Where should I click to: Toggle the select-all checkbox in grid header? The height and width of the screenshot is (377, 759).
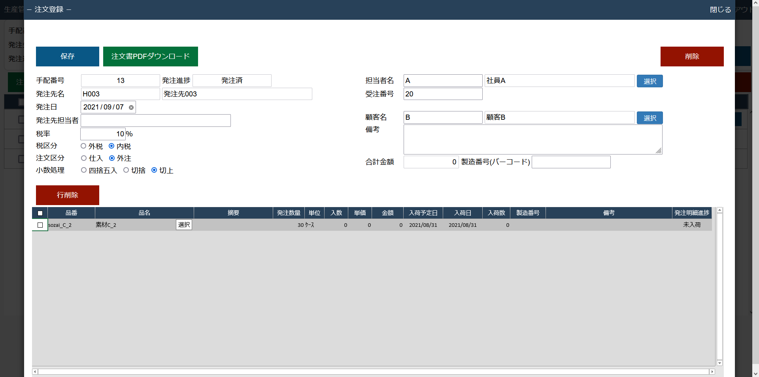click(x=40, y=213)
